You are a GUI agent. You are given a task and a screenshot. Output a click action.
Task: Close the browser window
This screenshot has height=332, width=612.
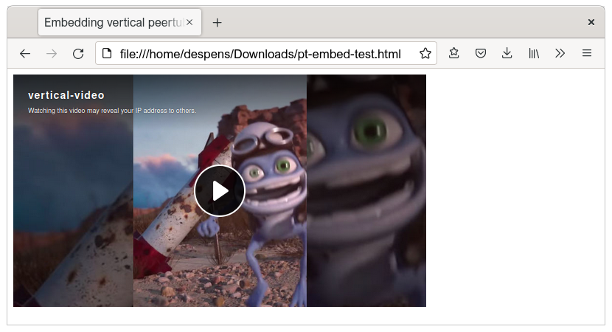pyautogui.click(x=591, y=22)
